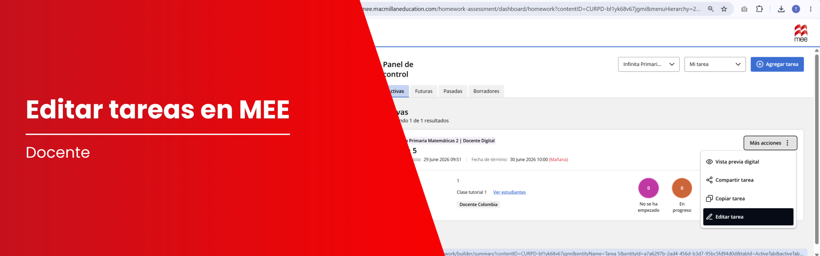Choose Compartir tarea from the menu
820x256 pixels.
(748, 180)
